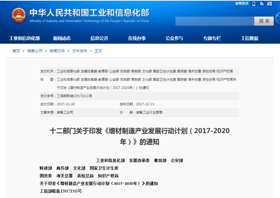The height and width of the screenshot is (198, 280).
Task: Open the 专题专栏 navigation item
Action: pos(212,38)
